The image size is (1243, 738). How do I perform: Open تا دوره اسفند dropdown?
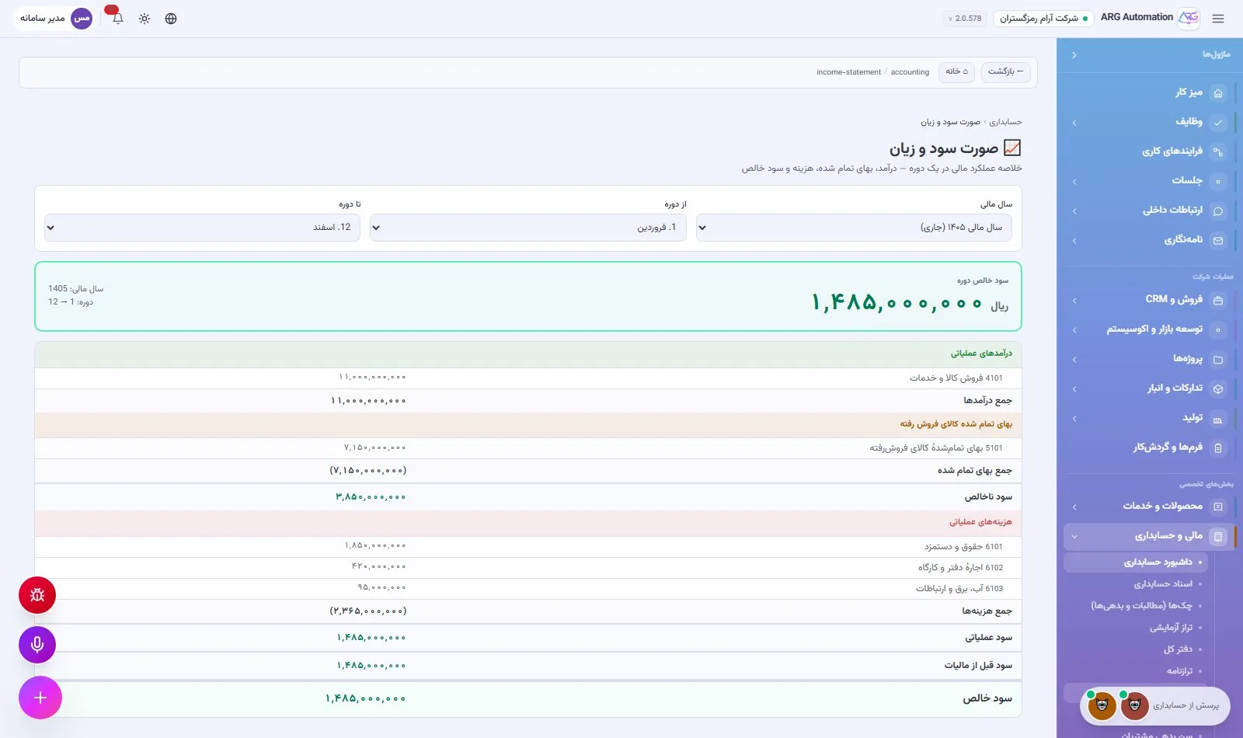[x=202, y=228]
